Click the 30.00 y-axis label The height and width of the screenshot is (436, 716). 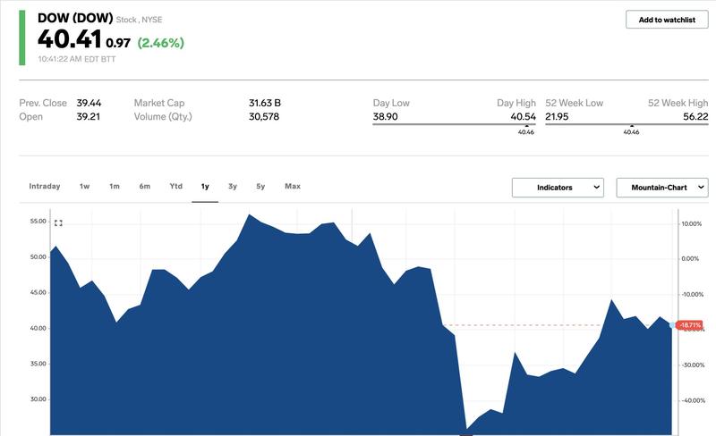[38, 399]
